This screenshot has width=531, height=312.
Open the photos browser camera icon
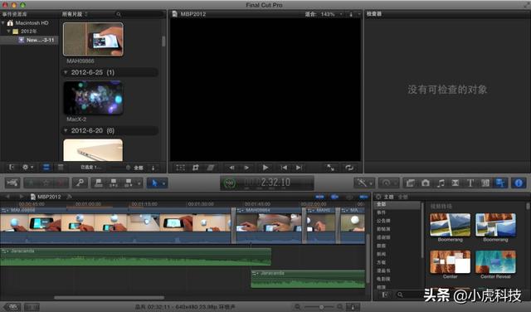pos(426,183)
